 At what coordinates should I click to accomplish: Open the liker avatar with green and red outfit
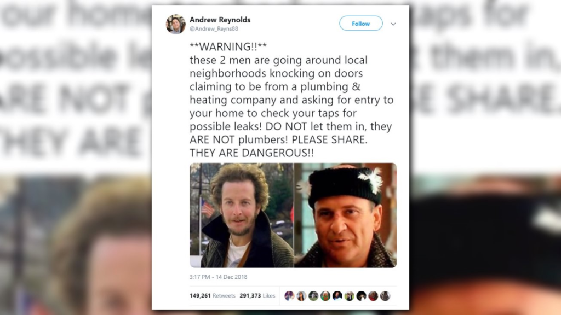[x=325, y=296]
